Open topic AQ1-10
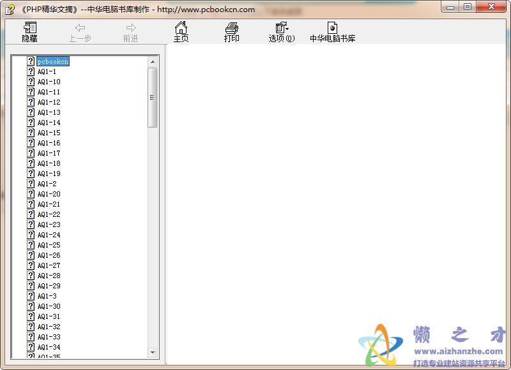511x370 pixels. tap(49, 82)
